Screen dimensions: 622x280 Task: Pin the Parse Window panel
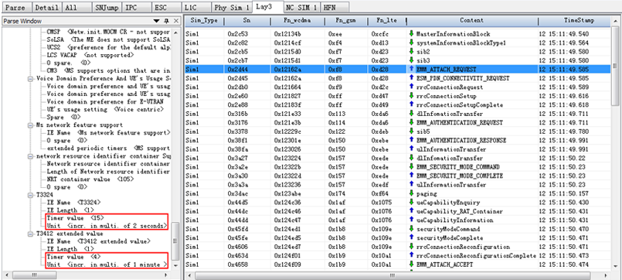(167, 21)
